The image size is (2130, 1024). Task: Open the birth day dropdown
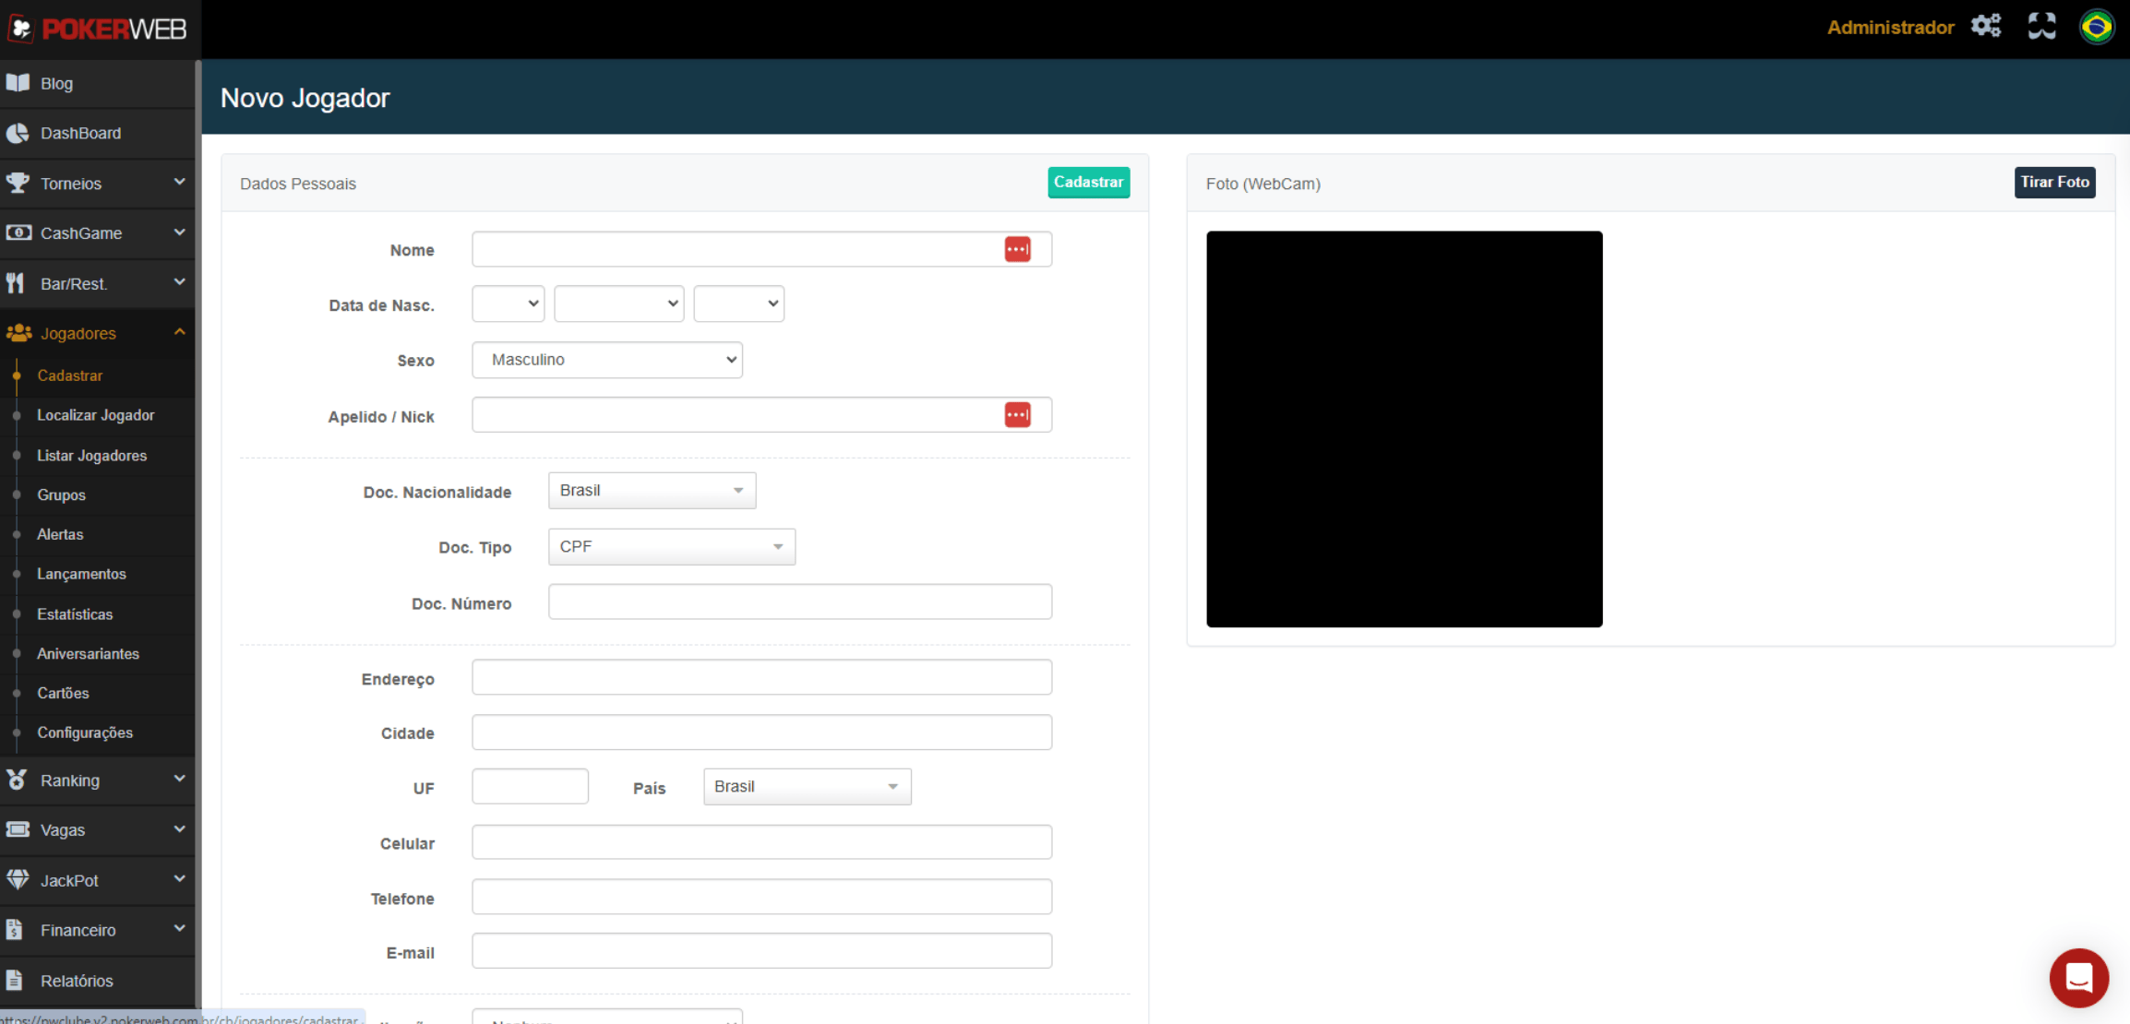click(x=508, y=304)
